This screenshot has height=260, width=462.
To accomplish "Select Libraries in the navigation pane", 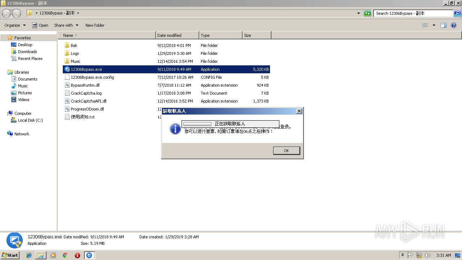I will [x=22, y=72].
